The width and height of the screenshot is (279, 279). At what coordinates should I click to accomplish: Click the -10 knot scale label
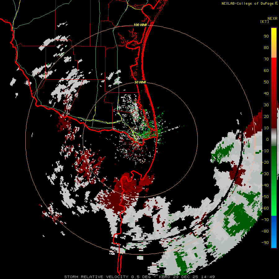pyautogui.click(x=265, y=151)
